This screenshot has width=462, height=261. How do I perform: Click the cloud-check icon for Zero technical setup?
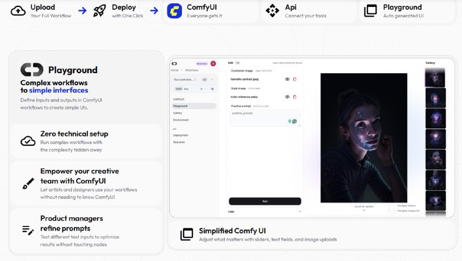[x=28, y=141]
